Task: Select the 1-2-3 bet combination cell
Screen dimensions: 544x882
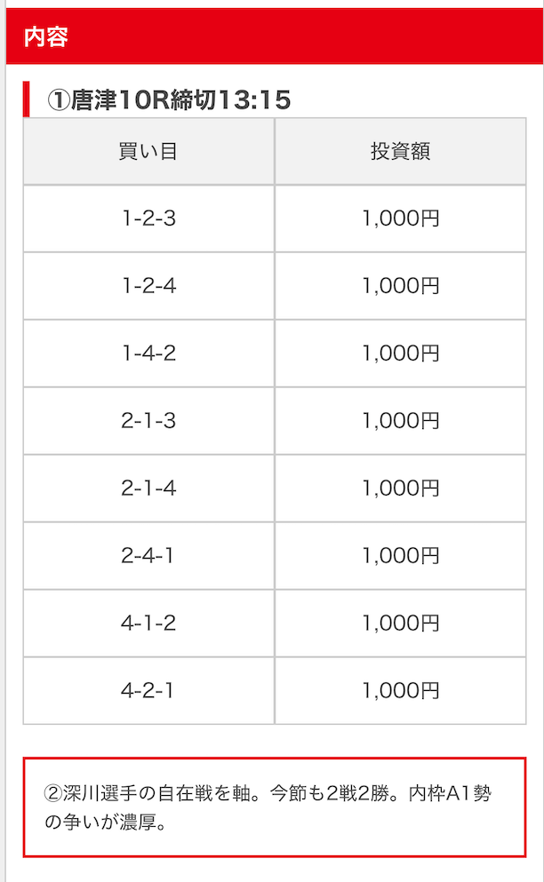Action: [148, 219]
